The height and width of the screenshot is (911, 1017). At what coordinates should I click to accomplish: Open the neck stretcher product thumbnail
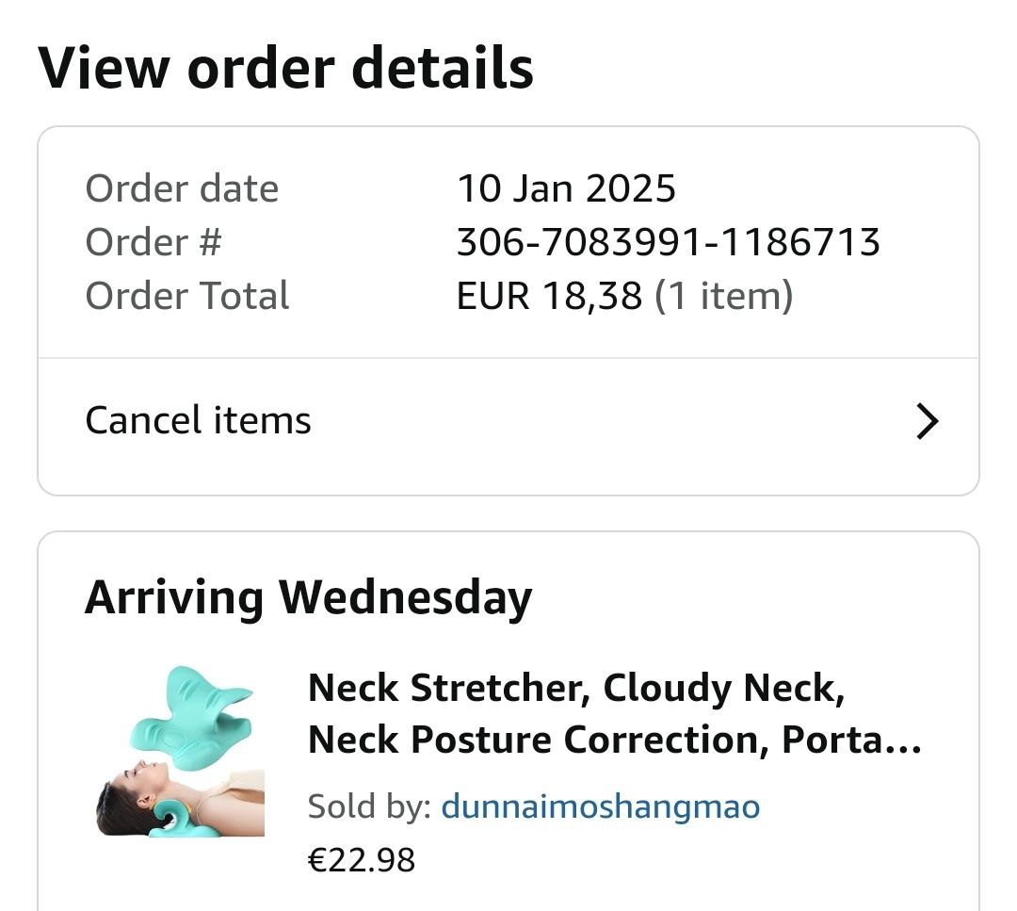coord(180,751)
